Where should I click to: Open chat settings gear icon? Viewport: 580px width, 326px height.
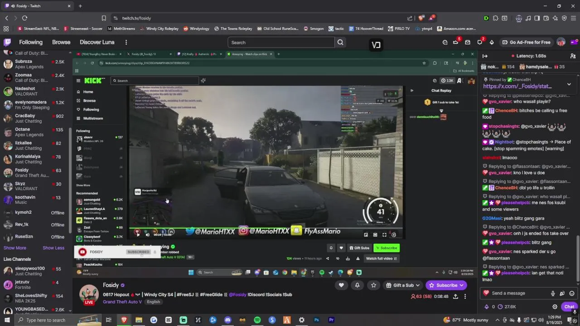555,307
